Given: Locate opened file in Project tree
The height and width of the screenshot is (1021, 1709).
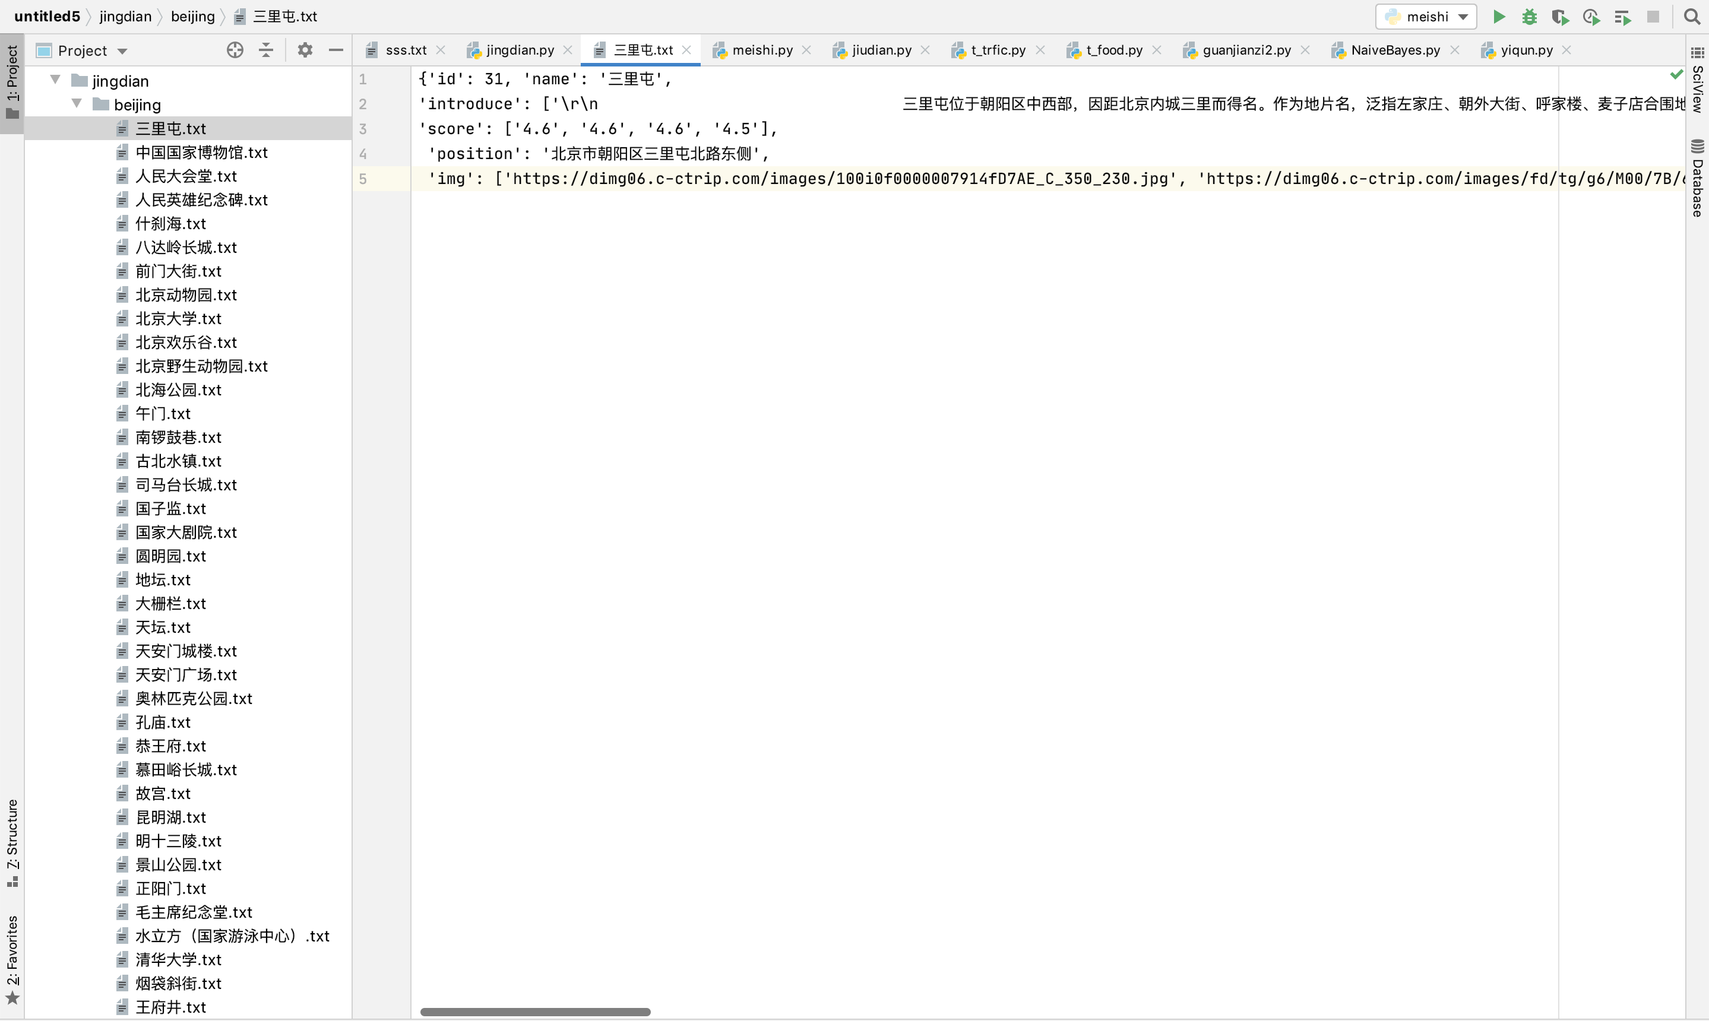Looking at the screenshot, I should point(235,50).
